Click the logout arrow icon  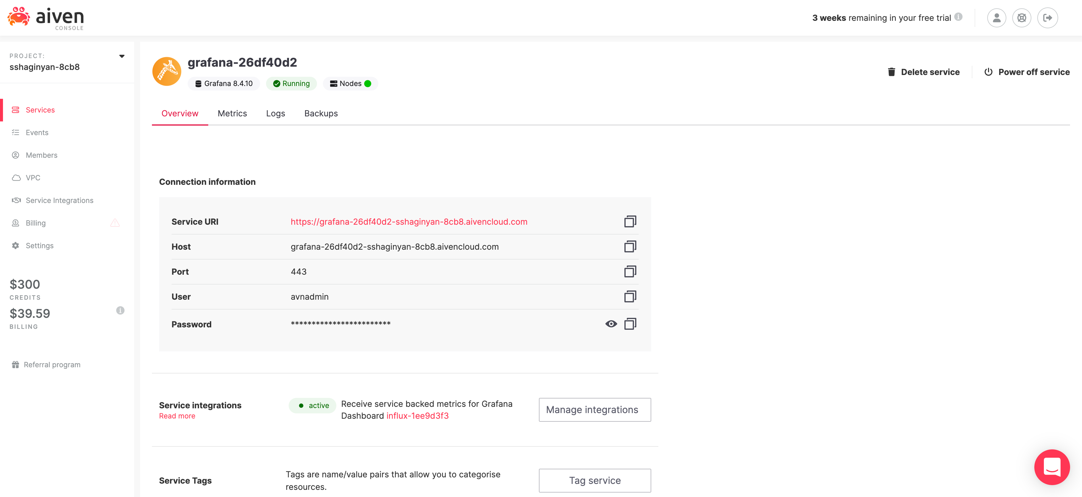[x=1047, y=18]
